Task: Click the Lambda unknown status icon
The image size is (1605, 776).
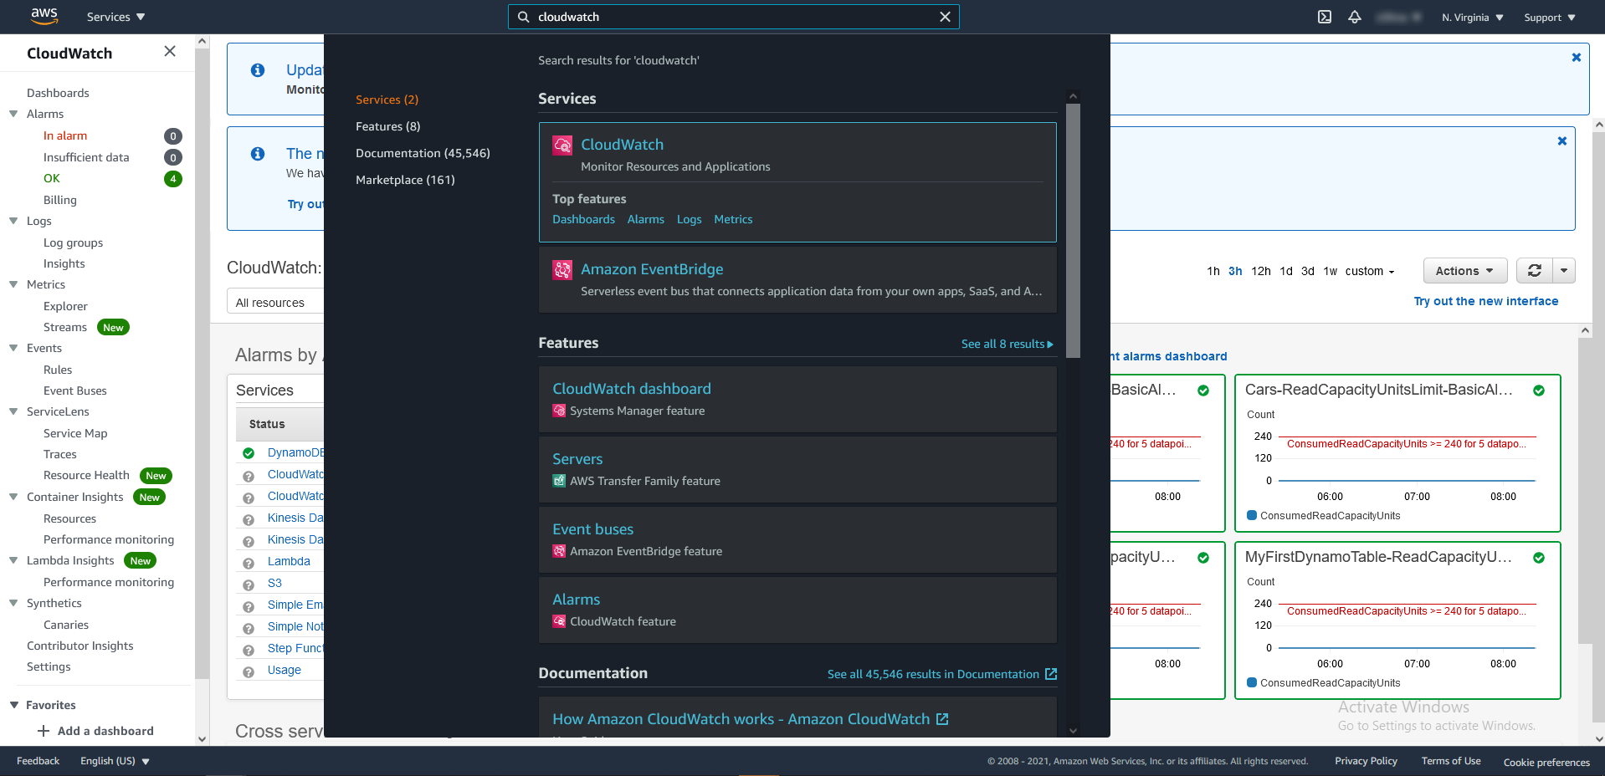Action: click(x=249, y=563)
